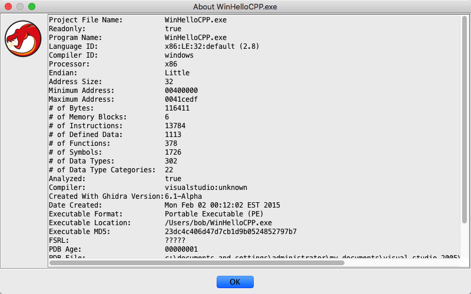Click the horizontal scrollbar at the bottom
471x294 pixels.
pos(197,263)
